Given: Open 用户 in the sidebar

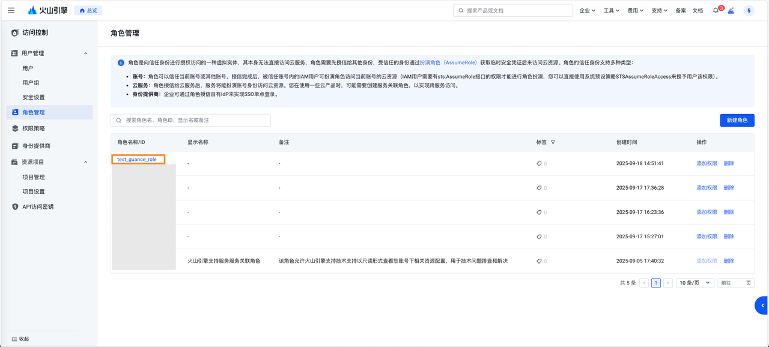Looking at the screenshot, I should pos(28,68).
